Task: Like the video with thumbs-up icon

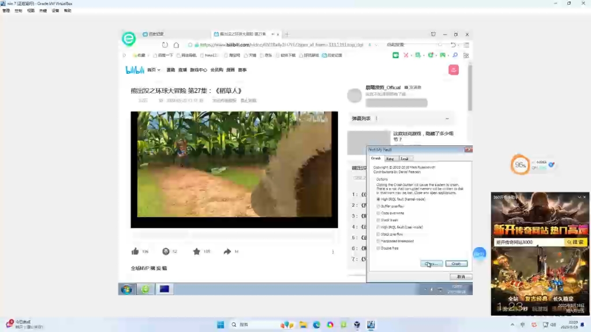Action: 135,251
